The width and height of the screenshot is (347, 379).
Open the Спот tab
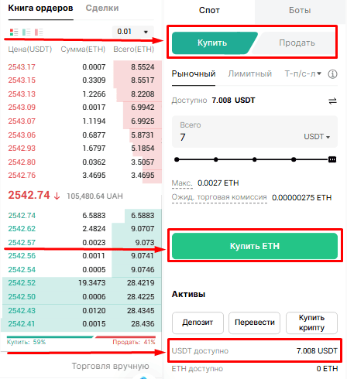tap(209, 11)
